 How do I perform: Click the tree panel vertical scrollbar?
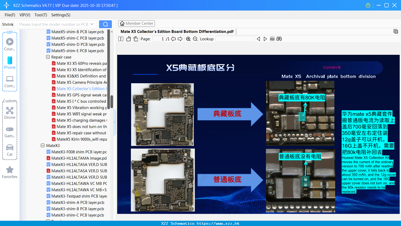tap(112, 102)
